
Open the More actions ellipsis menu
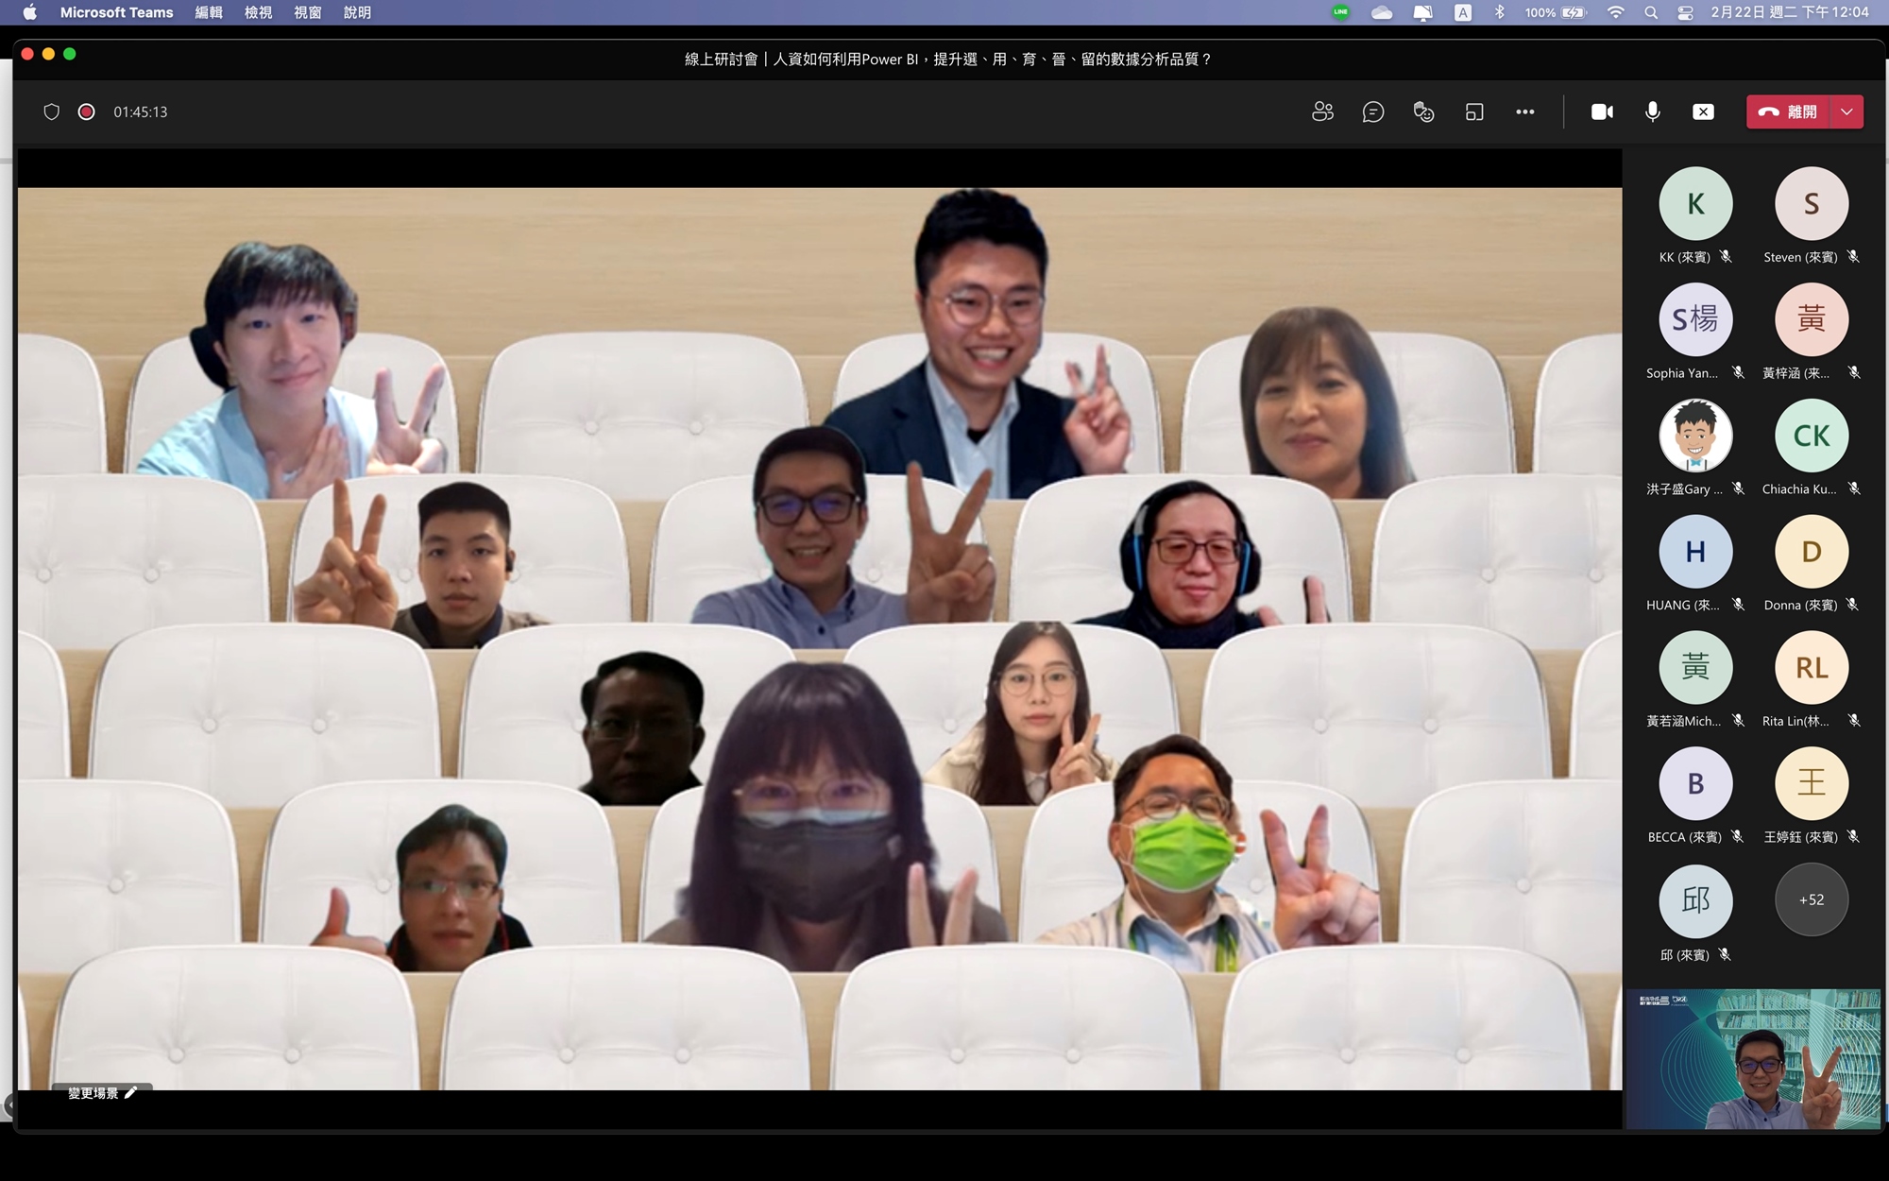click(x=1524, y=111)
